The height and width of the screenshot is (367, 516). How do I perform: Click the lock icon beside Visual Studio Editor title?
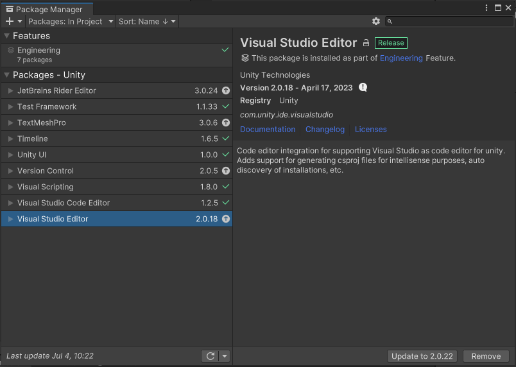(x=366, y=43)
